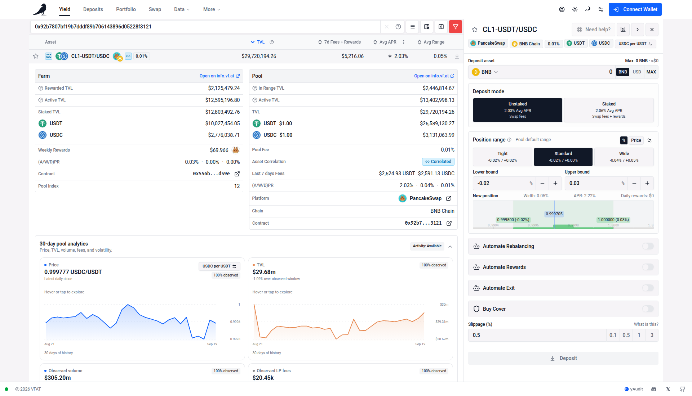Screen dimensions: 692x396
Task: Open the Yield tab
Action: coord(65,9)
